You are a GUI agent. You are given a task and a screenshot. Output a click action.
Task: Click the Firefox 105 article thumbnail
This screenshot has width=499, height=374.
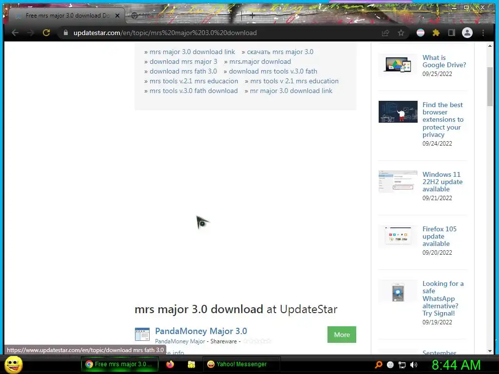[x=398, y=236]
